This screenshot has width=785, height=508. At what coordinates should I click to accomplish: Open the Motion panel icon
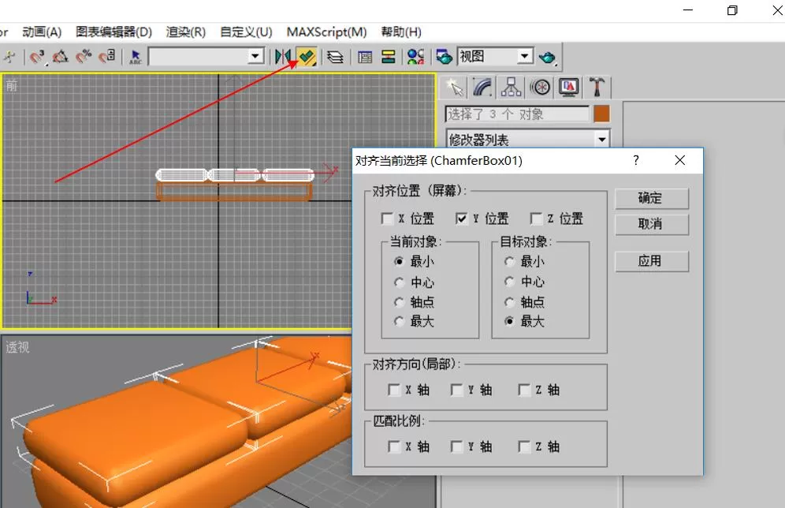[541, 88]
